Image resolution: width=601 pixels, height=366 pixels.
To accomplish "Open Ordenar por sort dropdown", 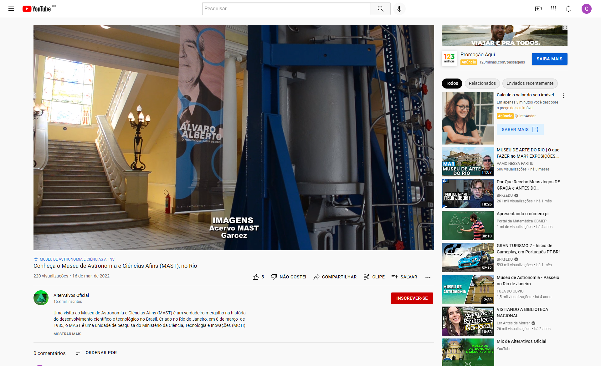I will tap(96, 353).
